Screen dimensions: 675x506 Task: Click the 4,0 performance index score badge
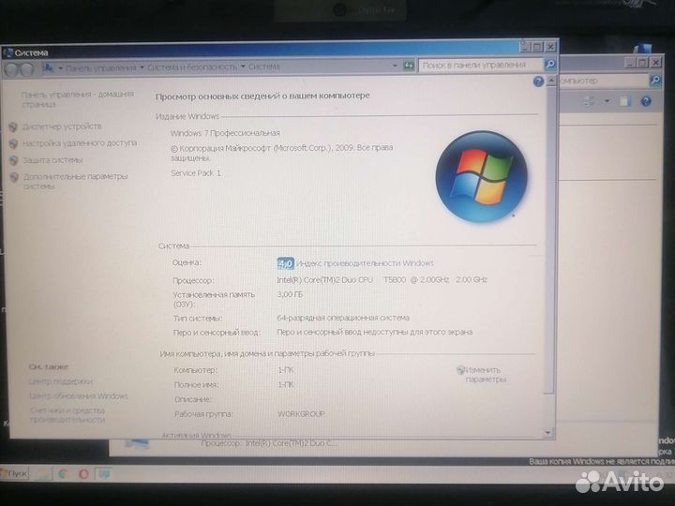point(285,263)
